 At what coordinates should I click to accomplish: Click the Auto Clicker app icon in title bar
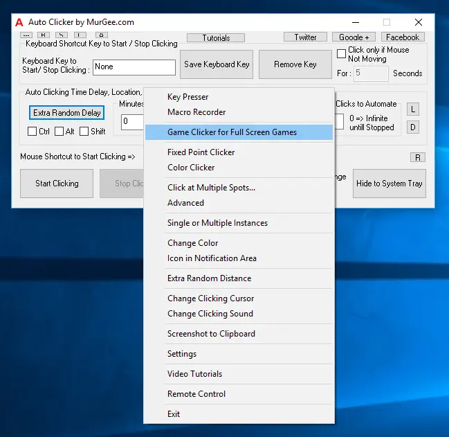click(19, 22)
